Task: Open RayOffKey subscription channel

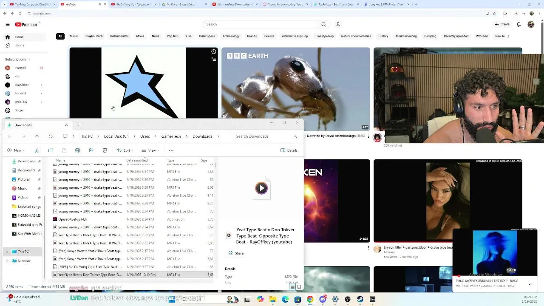Action: point(22,85)
